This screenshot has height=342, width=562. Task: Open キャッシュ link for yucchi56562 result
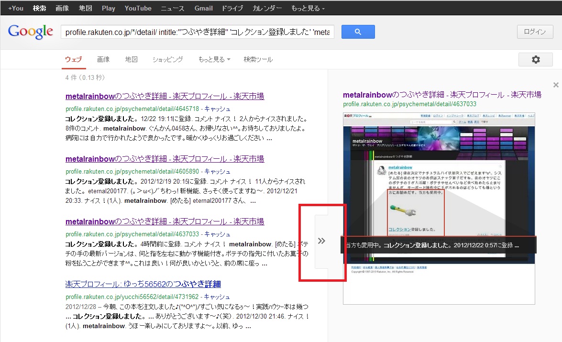[x=217, y=297]
